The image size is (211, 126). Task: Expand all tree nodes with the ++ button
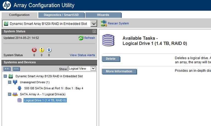(7, 69)
